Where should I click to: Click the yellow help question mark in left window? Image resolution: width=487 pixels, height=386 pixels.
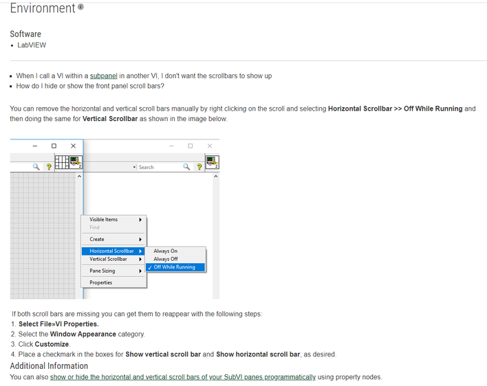(49, 167)
